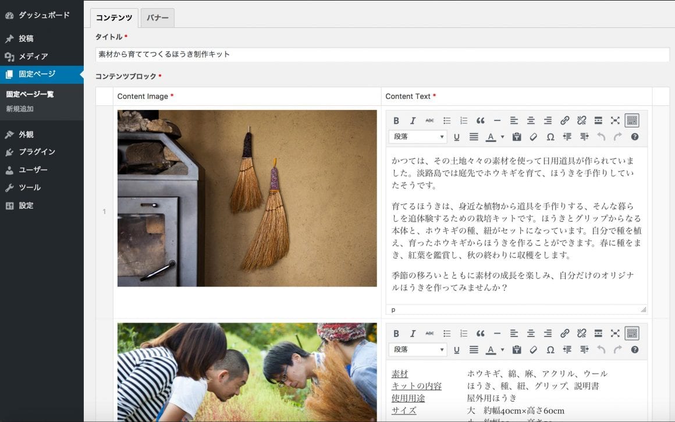Toggle bold in the second content block editor
Image resolution: width=675 pixels, height=422 pixels.
click(396, 334)
